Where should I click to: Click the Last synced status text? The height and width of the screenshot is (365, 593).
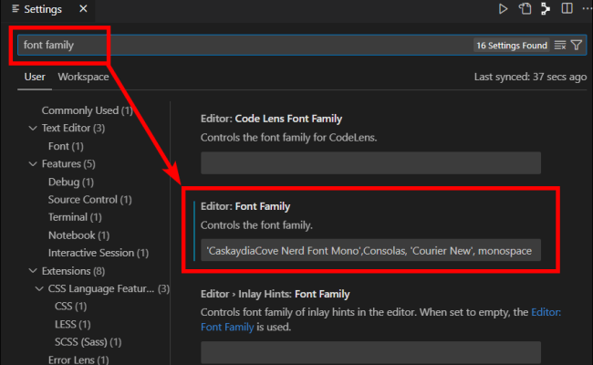point(530,77)
